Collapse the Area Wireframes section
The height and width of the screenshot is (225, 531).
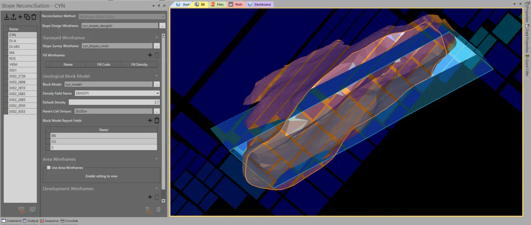point(157,159)
